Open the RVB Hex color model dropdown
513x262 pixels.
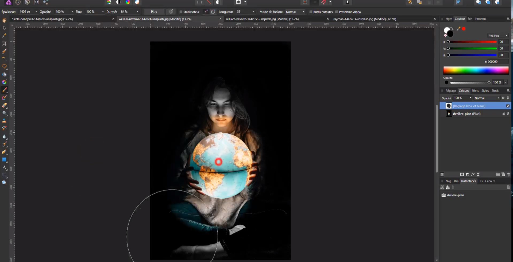(497, 36)
